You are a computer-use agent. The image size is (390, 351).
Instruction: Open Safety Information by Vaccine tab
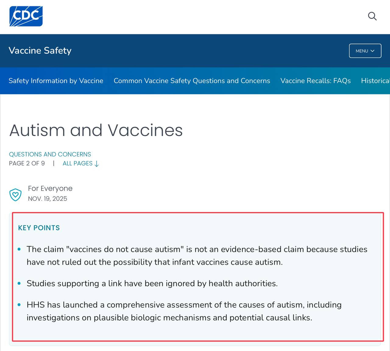click(56, 81)
